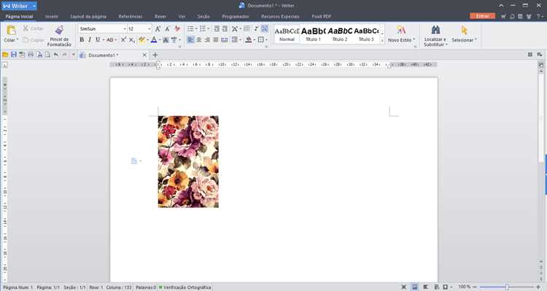Zoom in with the plus button
The height and width of the screenshot is (291, 547).
point(538,287)
